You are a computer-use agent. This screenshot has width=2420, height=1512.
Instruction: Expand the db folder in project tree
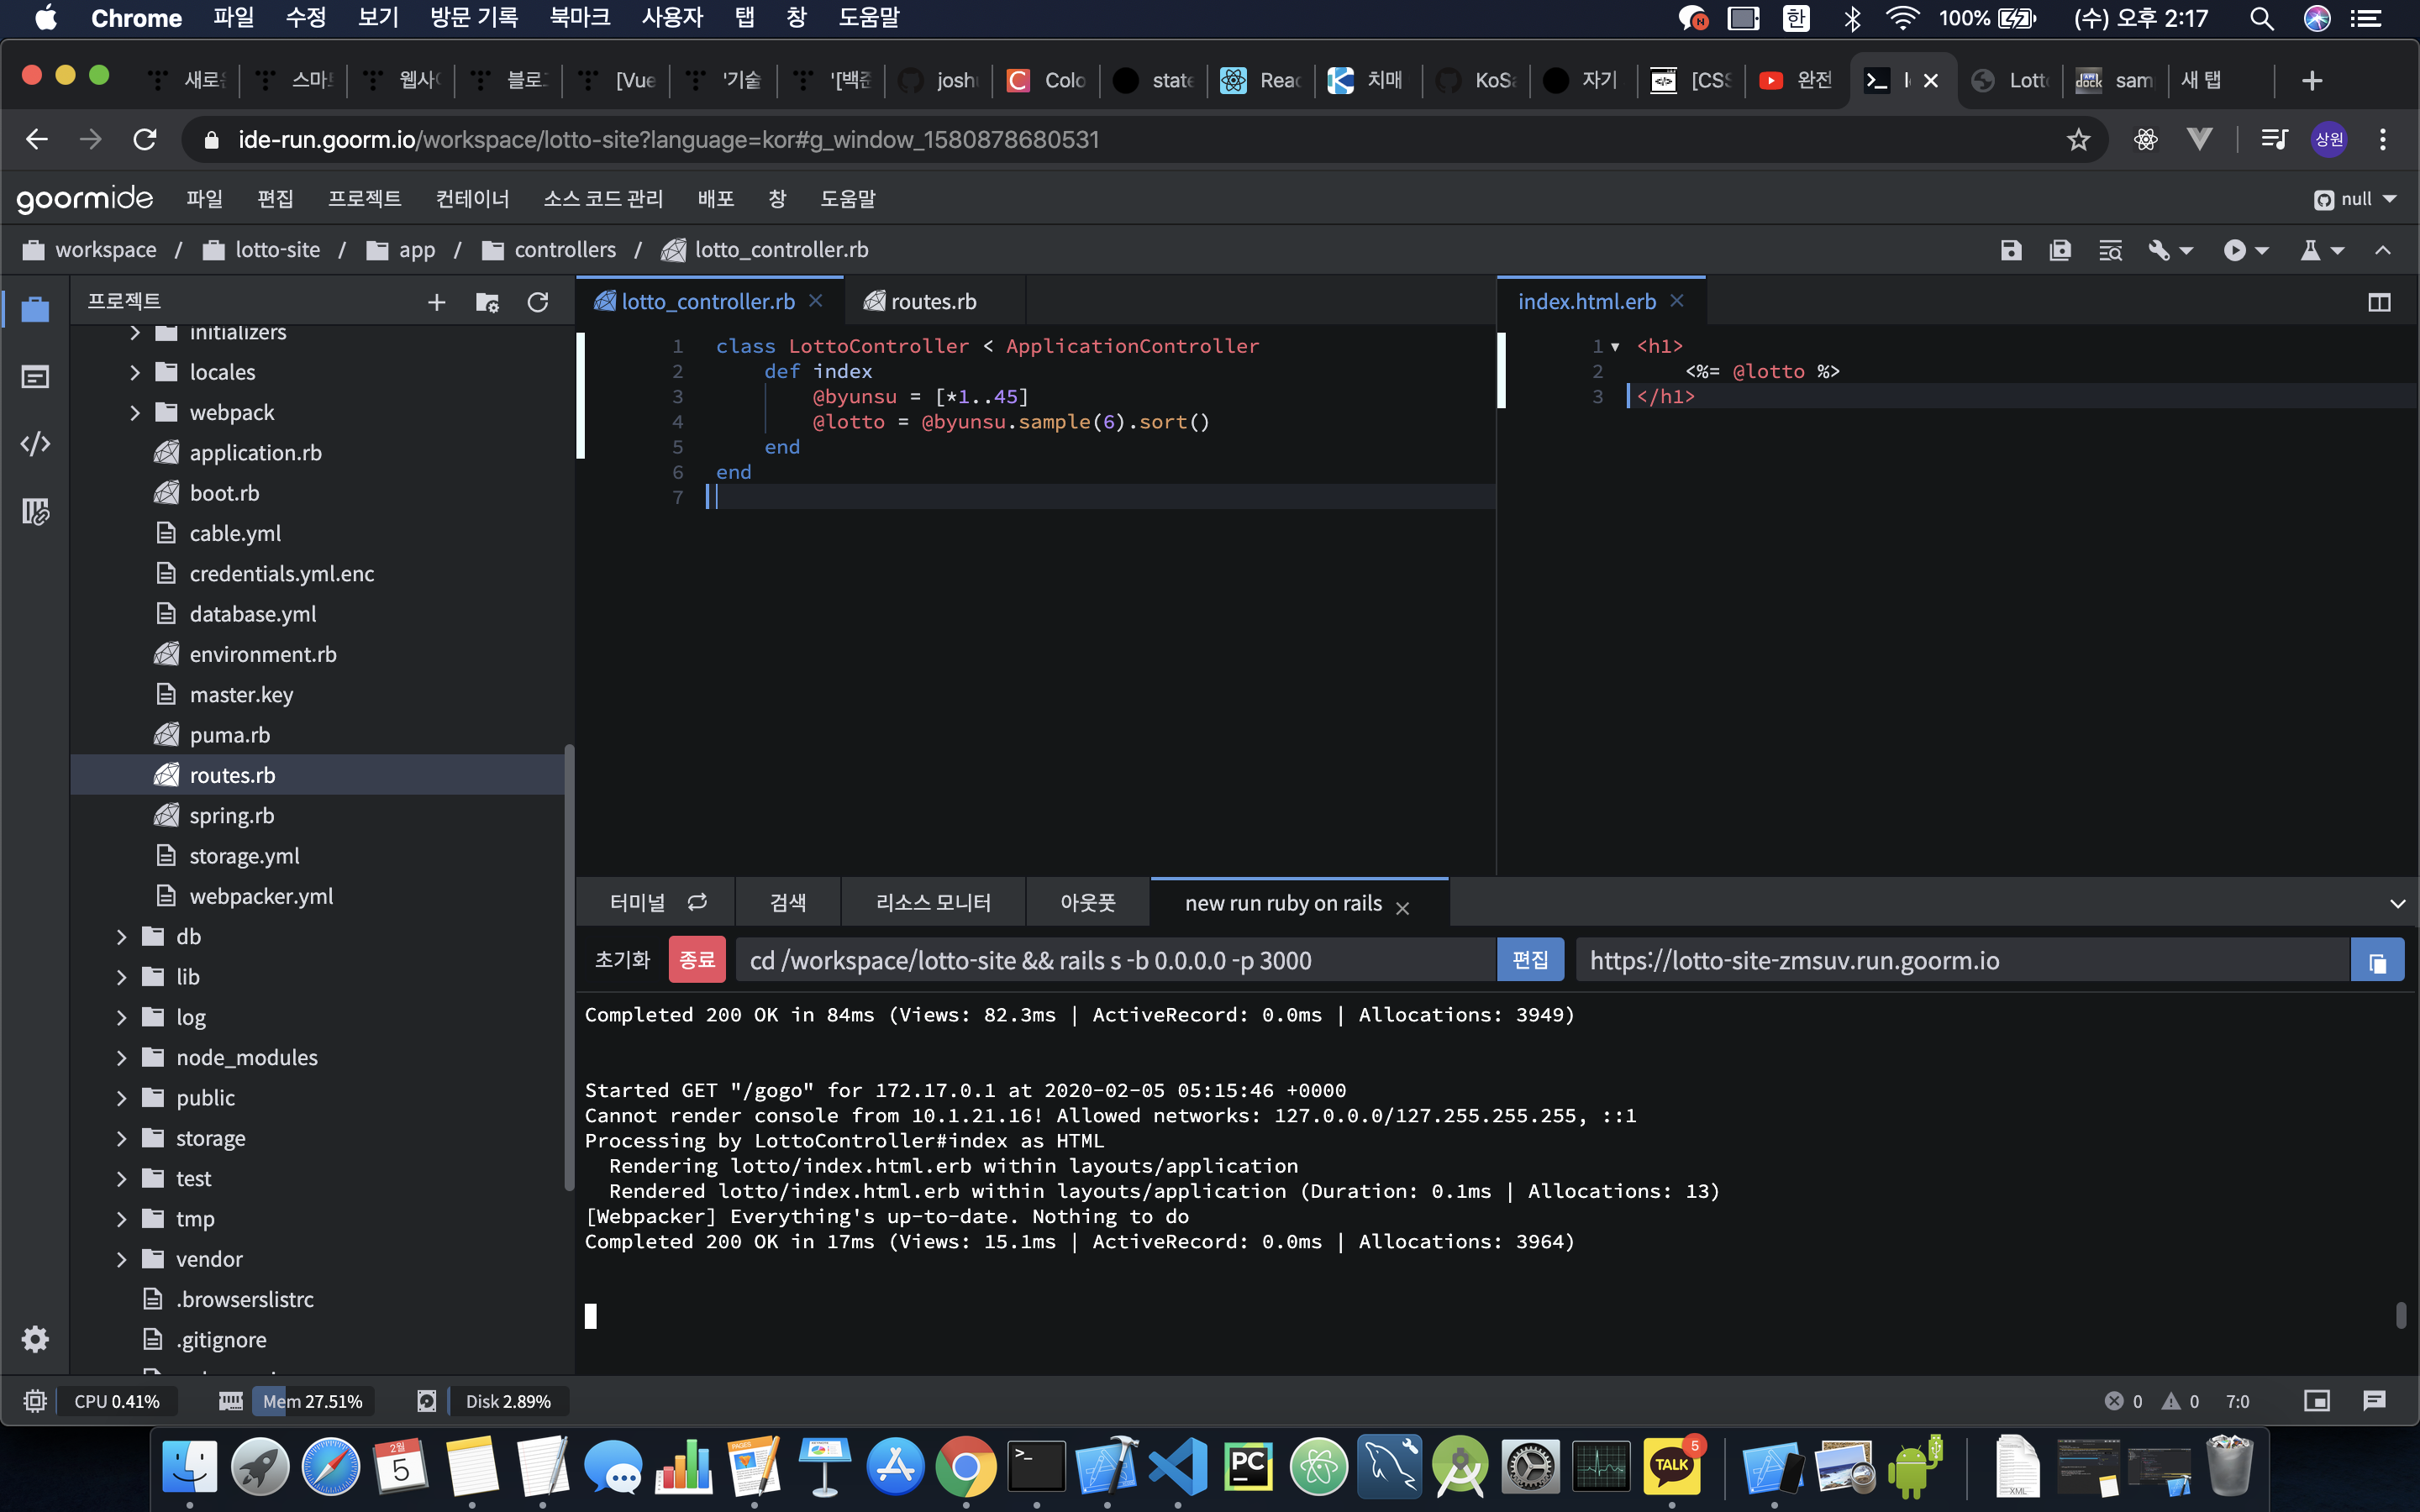[122, 937]
